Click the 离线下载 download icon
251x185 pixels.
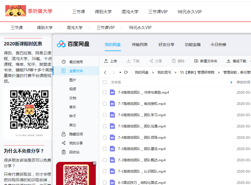pos(228,61)
